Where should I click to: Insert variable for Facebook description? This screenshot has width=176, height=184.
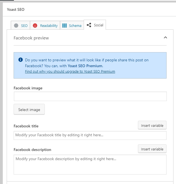point(152,149)
